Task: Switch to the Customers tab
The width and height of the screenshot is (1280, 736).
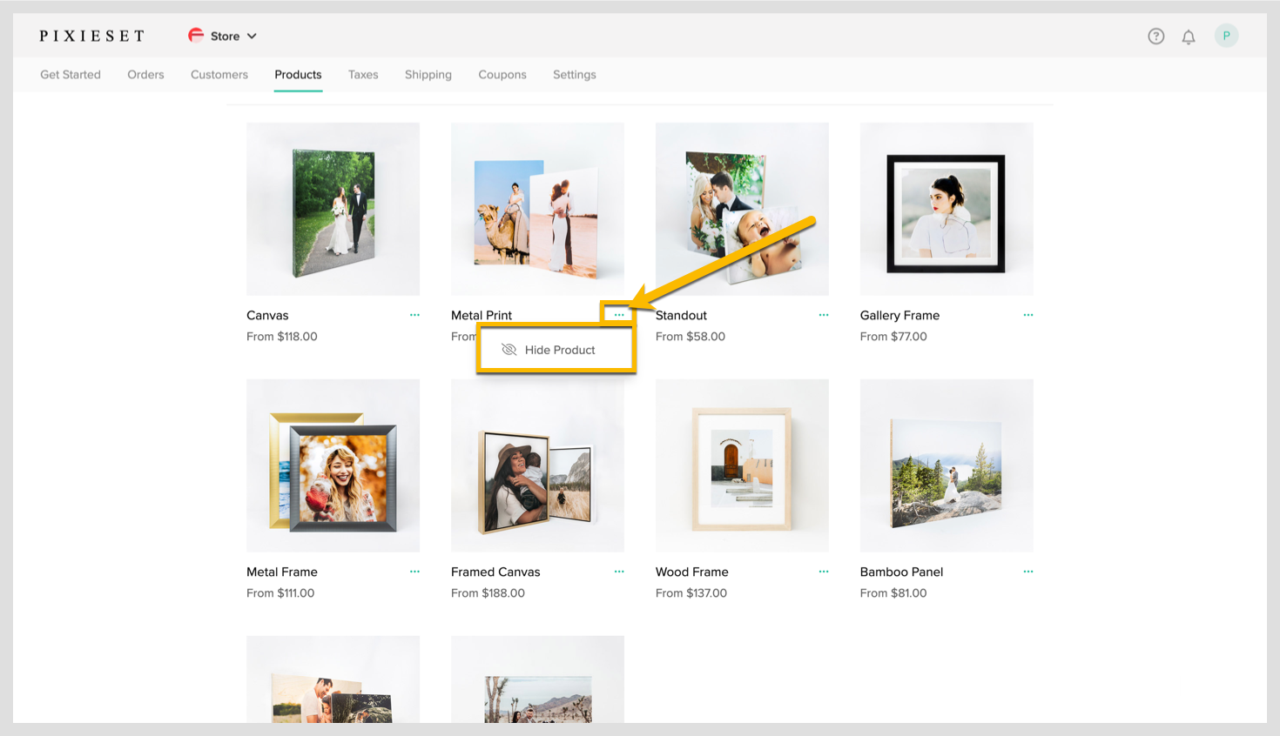Action: (219, 75)
